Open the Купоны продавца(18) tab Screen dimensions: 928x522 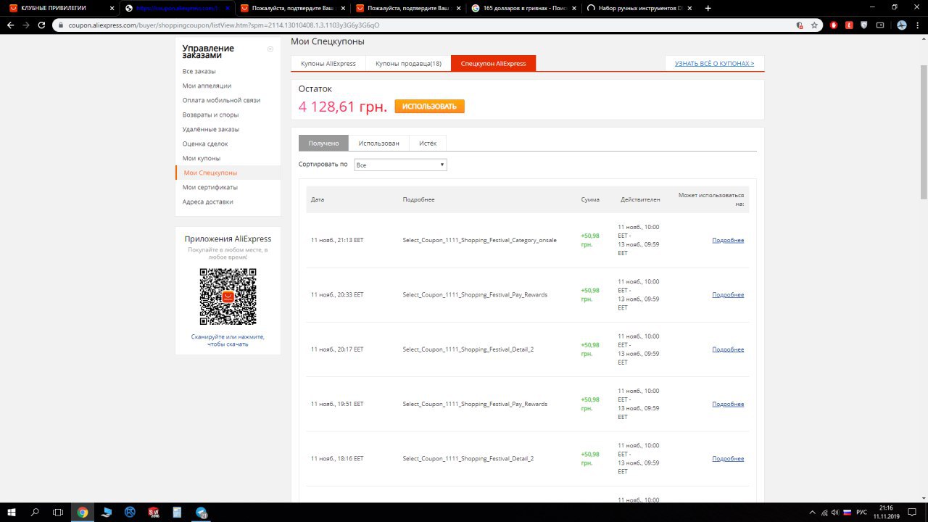point(408,63)
